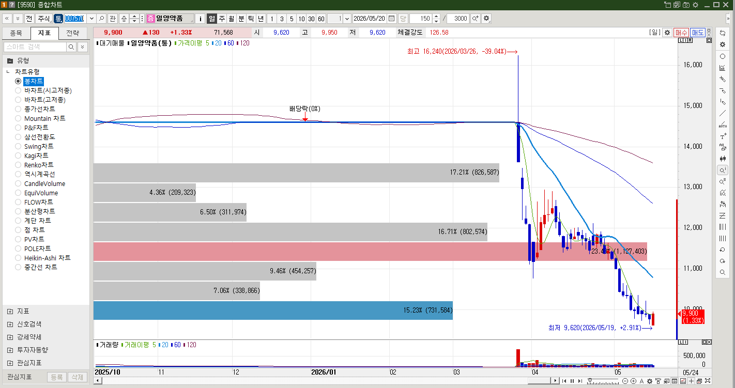Click the screenshot camera icon in title bar

(686, 5)
